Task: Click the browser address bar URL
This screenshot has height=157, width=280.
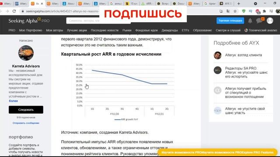Action: (63, 11)
